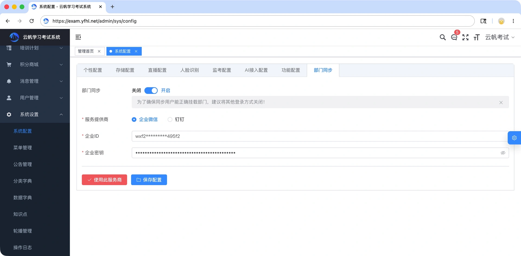Click the 保存配置 button
This screenshot has height=256, width=521.
149,180
